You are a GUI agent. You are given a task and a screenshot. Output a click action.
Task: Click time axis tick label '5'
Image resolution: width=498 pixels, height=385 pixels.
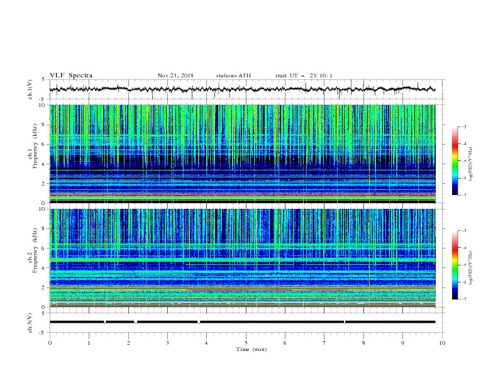point(246,343)
